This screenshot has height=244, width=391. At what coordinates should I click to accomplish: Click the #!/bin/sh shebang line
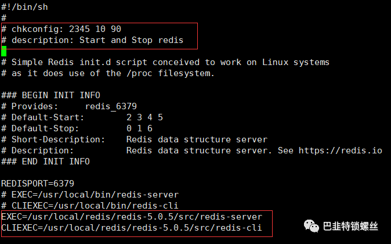(24, 7)
